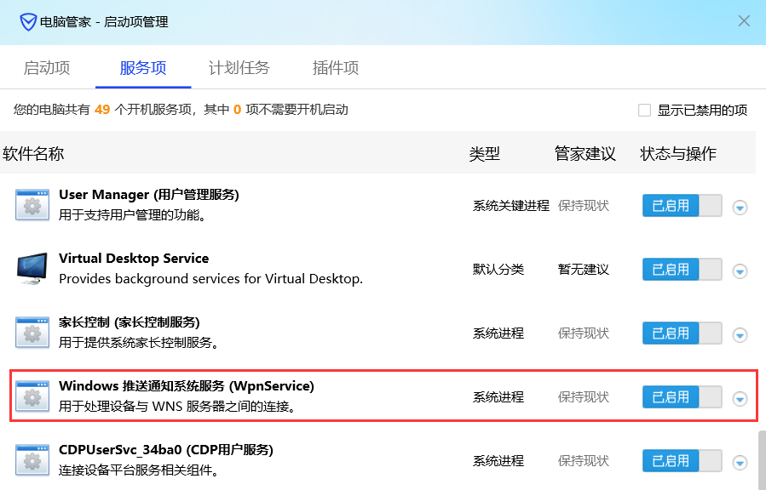
Task: Select 家长控制 (家长控制服务) name
Action: pos(130,322)
